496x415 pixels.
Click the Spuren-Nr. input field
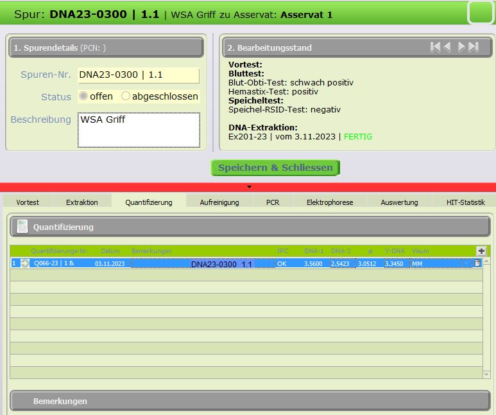(139, 75)
